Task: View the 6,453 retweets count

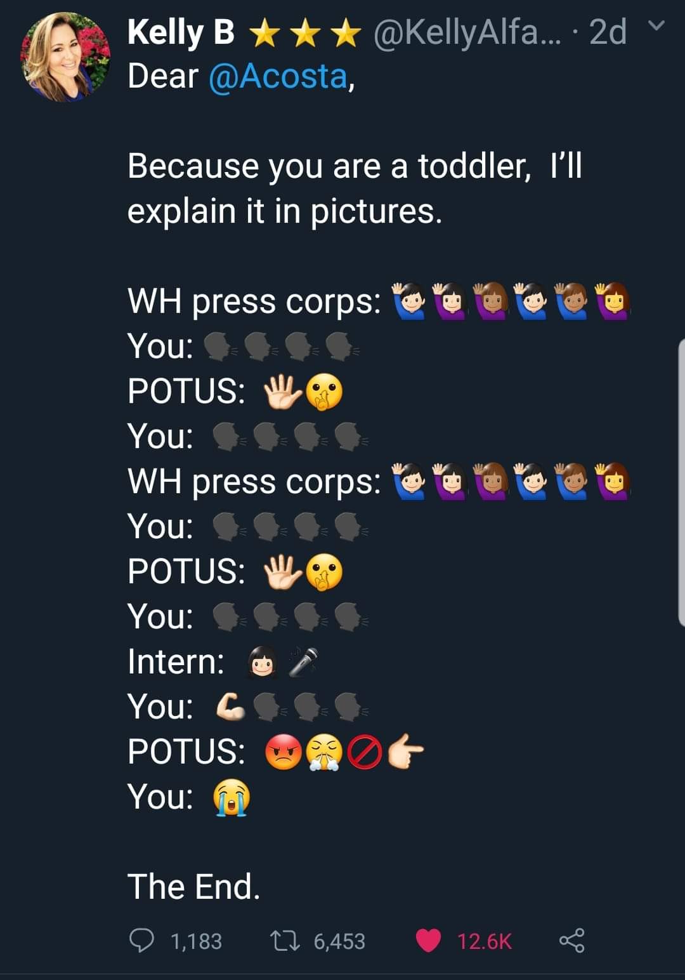Action: [x=339, y=941]
